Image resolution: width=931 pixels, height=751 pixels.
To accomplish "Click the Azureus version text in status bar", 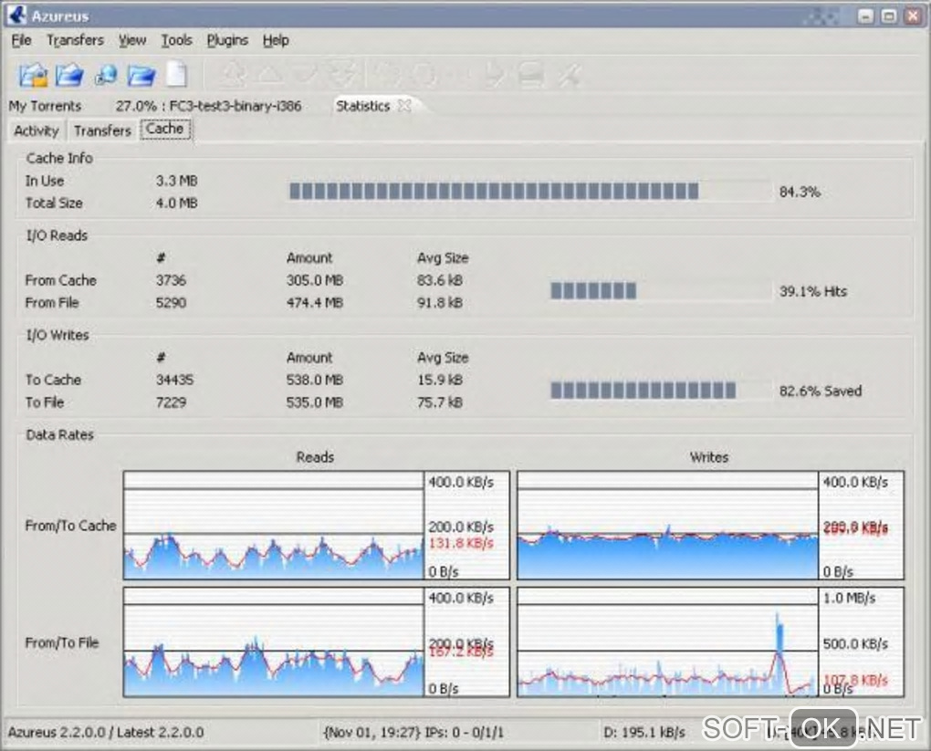I will pyautogui.click(x=106, y=732).
